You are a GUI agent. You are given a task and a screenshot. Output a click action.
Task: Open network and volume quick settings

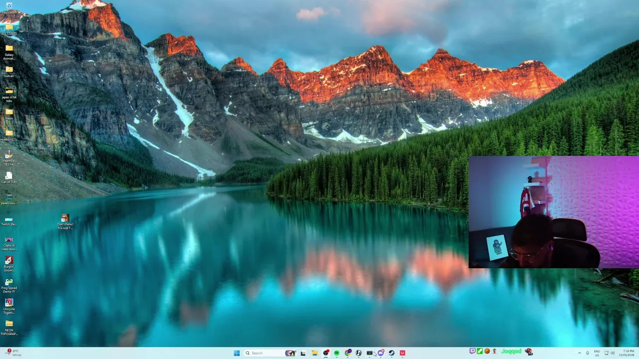(x=610, y=353)
